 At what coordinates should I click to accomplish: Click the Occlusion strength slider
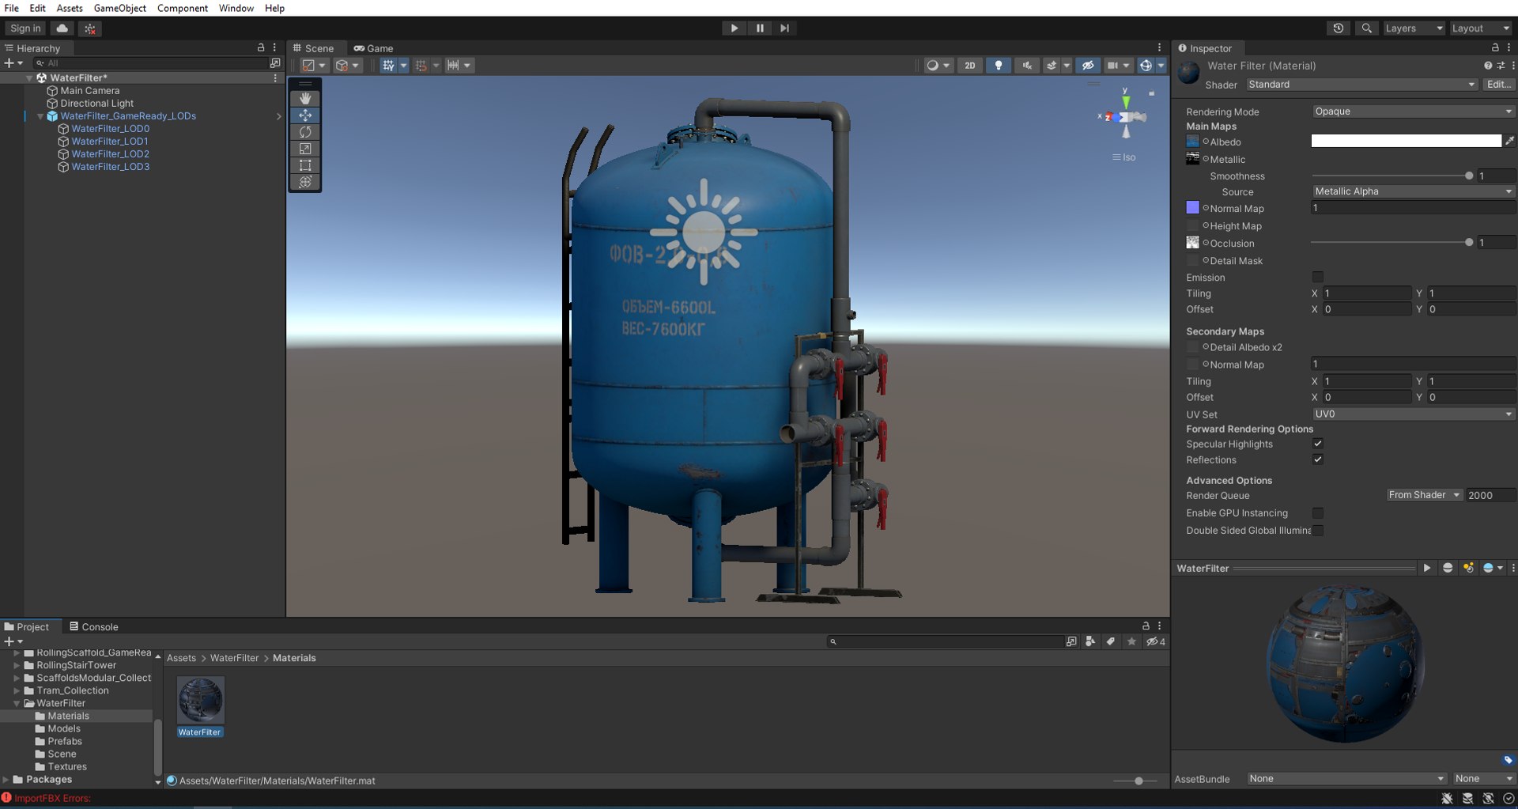point(1391,243)
